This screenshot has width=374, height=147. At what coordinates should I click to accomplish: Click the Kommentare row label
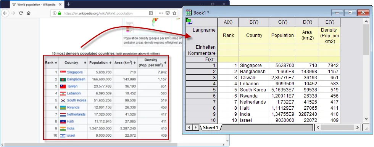202,53
